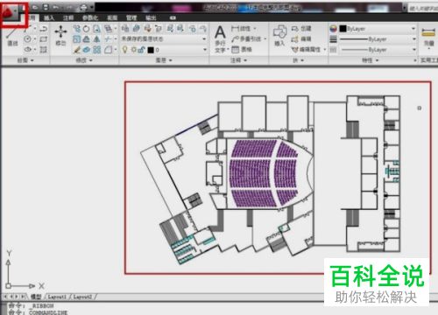Open Layer Properties manager icon
Screen dimensions: 438x315
click(125, 28)
